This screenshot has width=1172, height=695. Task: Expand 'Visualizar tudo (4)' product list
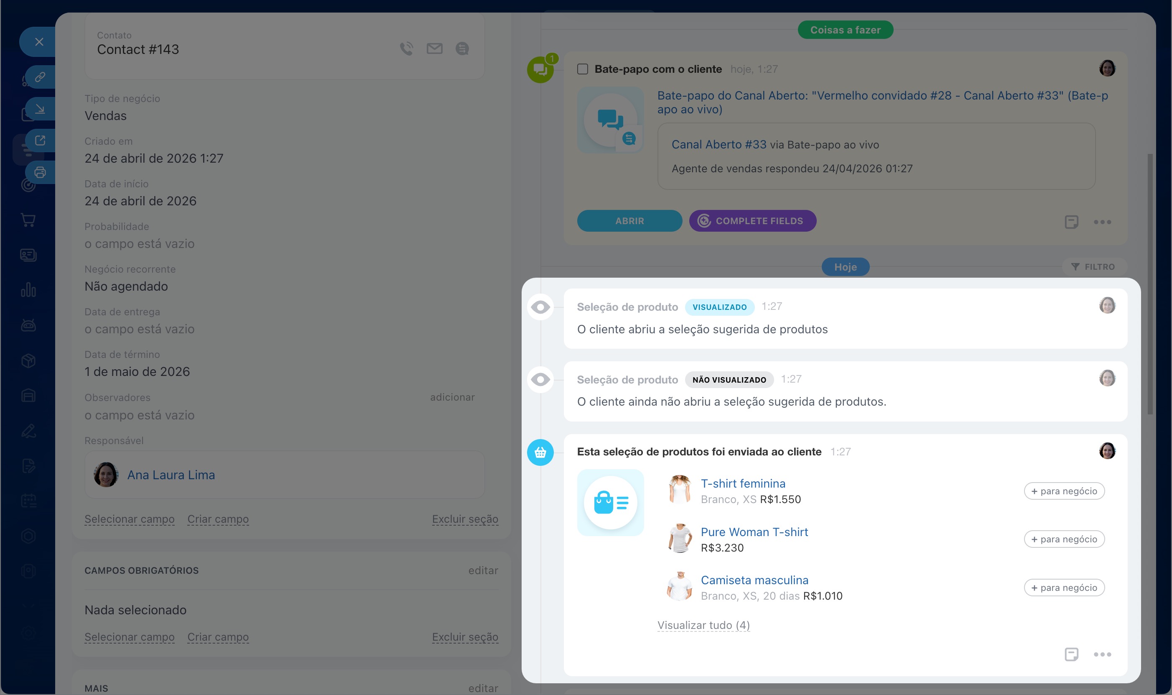[x=703, y=625]
